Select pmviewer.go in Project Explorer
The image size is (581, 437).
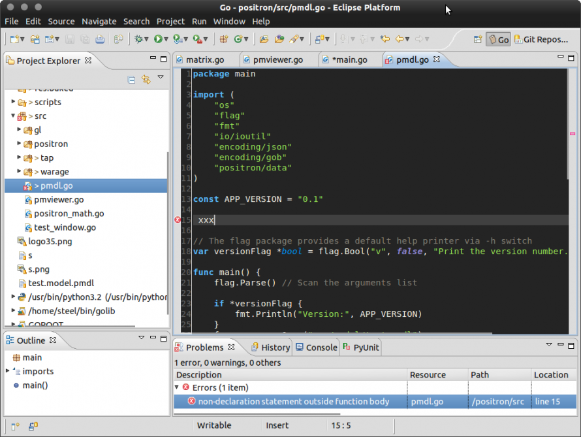click(x=59, y=200)
